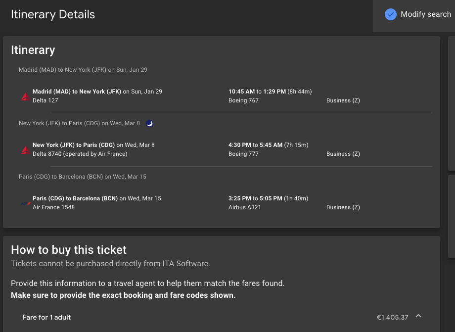Click the How to buy this ticket heading
Screen dimensions: 455x332
tap(69, 250)
